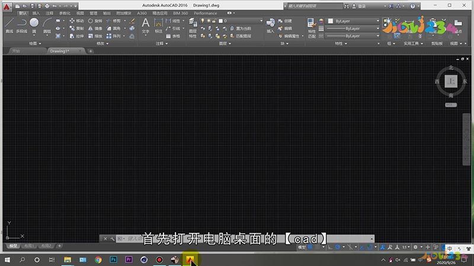Click the Edit block (编辑) tool

click(285, 28)
